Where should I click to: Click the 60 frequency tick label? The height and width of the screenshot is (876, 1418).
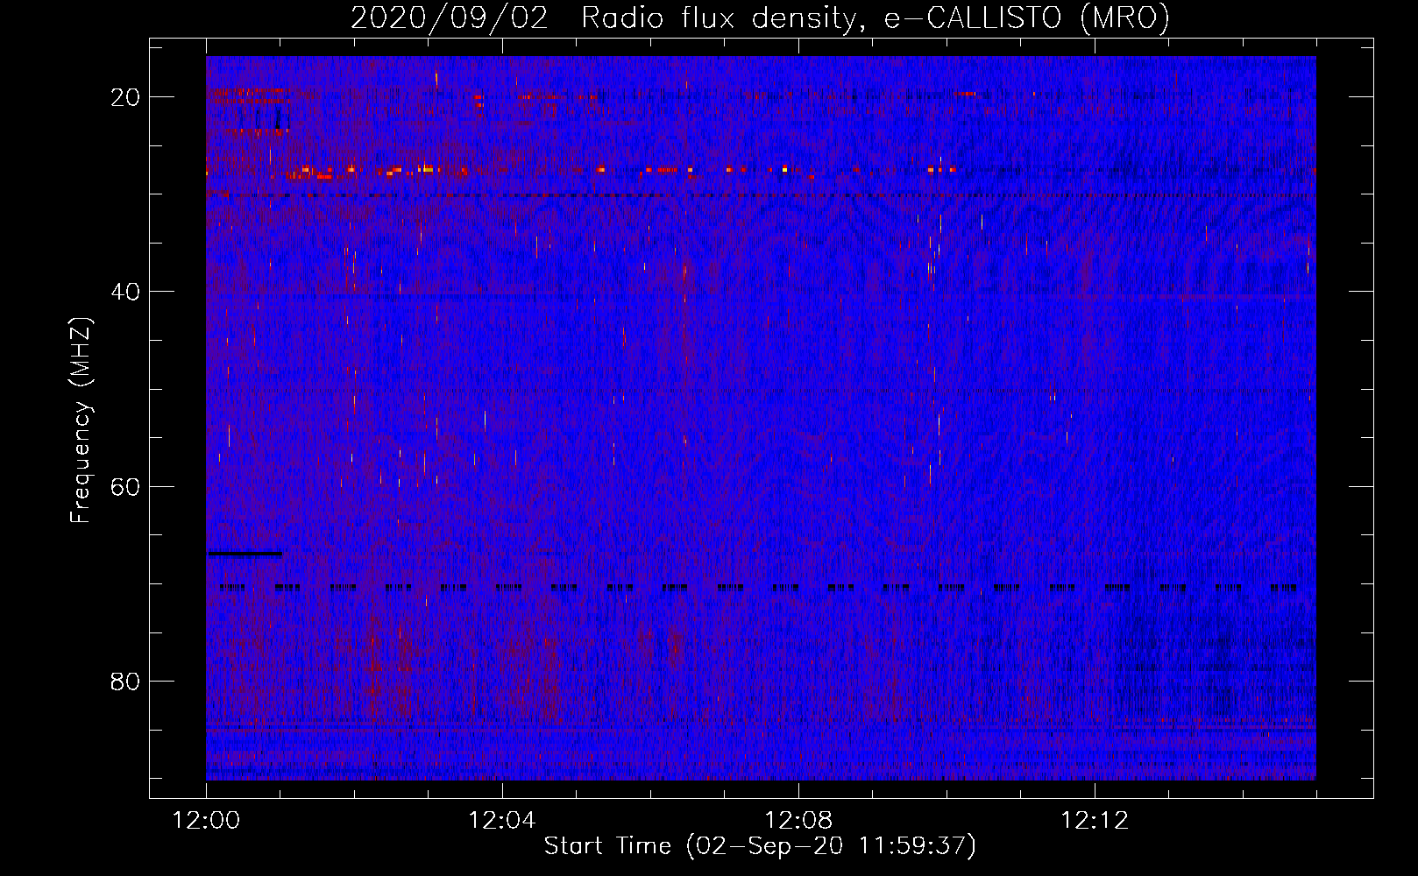click(x=125, y=486)
